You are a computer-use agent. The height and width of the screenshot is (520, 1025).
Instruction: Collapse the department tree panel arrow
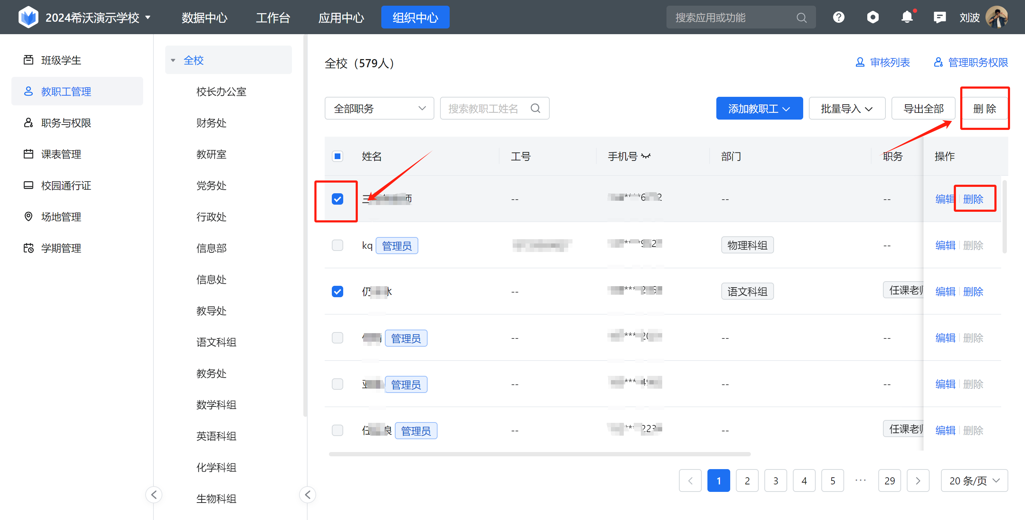(308, 494)
